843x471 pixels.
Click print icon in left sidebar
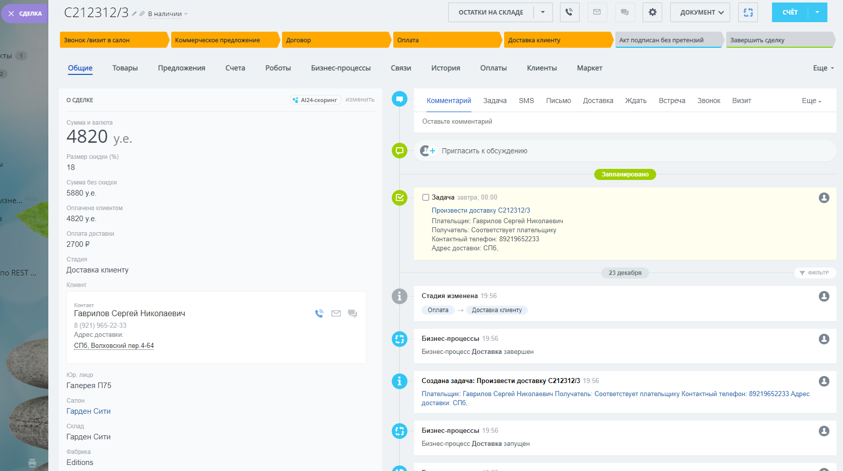point(32,463)
